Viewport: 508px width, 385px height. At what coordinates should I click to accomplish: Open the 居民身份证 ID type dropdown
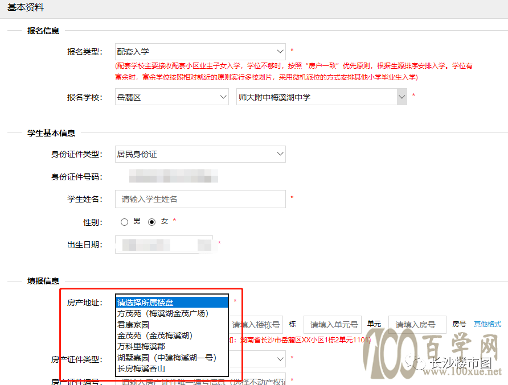pos(200,154)
